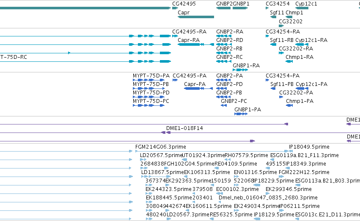Click the MYPT-75D-PD protein label
Viewport: 360px width, 221px height.
click(x=151, y=93)
